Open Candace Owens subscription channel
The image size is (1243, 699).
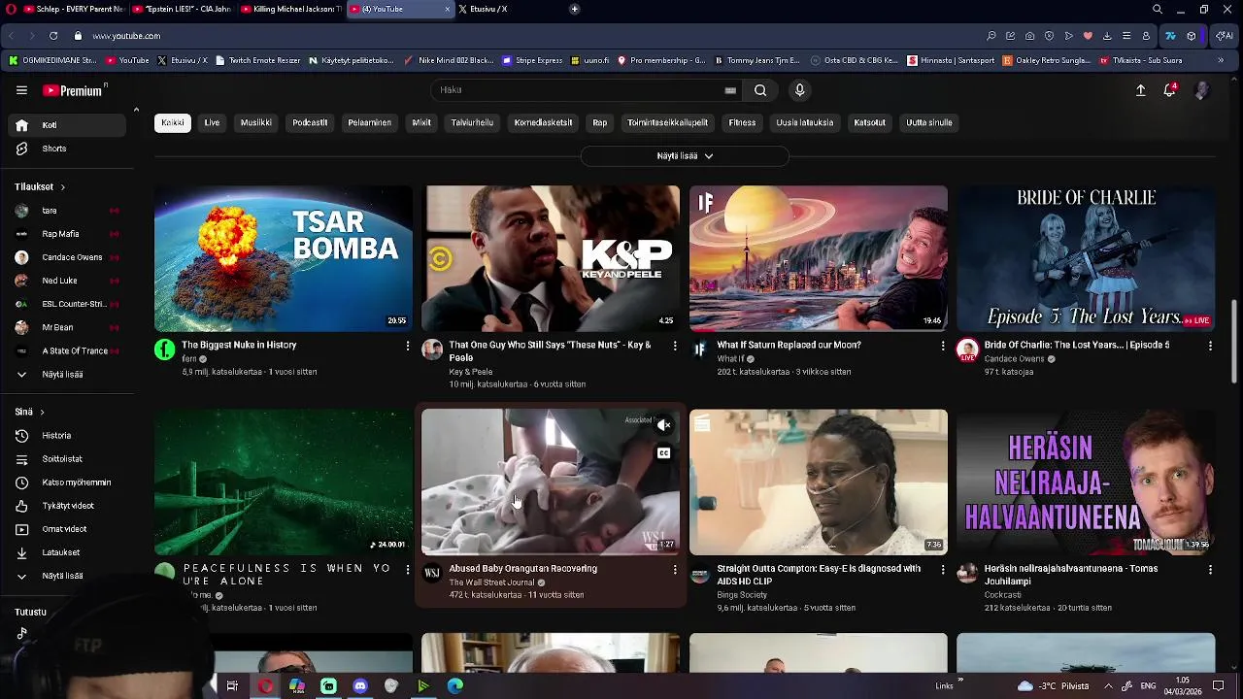(66, 257)
